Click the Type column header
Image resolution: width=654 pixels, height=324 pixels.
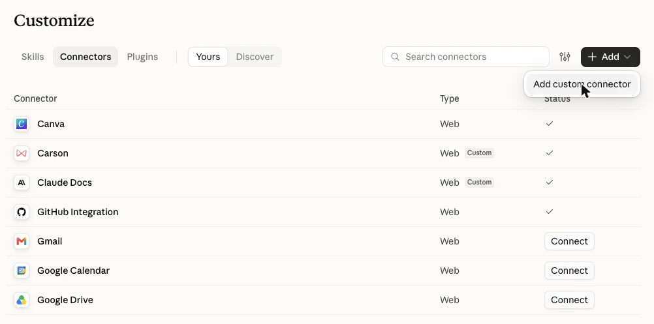pos(449,98)
